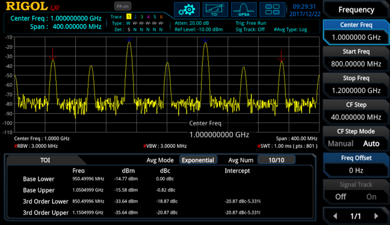This screenshot has height=225, width=390.
Task: Click the previous page arrow in menu
Action: (335, 216)
